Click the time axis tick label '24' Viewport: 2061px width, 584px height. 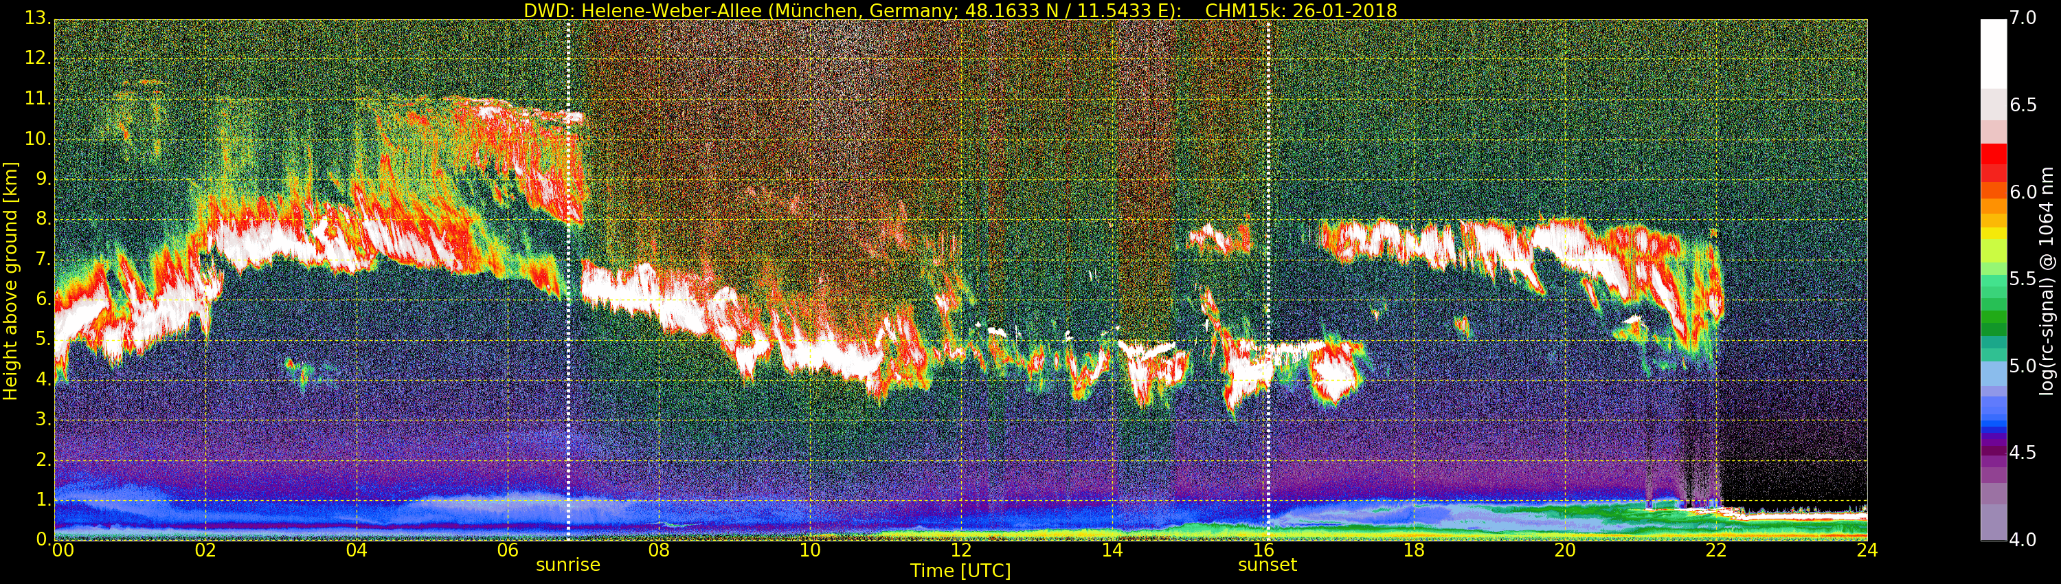coord(1867,550)
